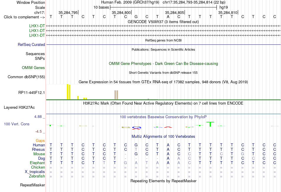This screenshot has width=281, height=192.
Task: Click "RefSeq genes from NCBI" title
Action: (x=163, y=40)
